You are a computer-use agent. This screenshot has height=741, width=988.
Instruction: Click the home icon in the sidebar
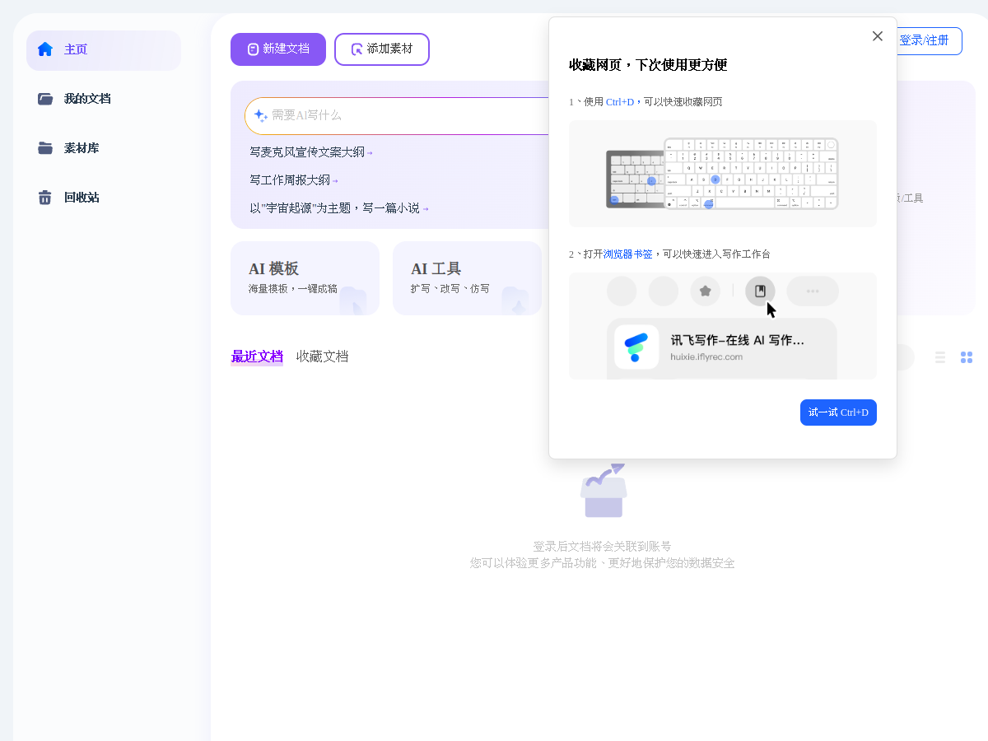[45, 49]
